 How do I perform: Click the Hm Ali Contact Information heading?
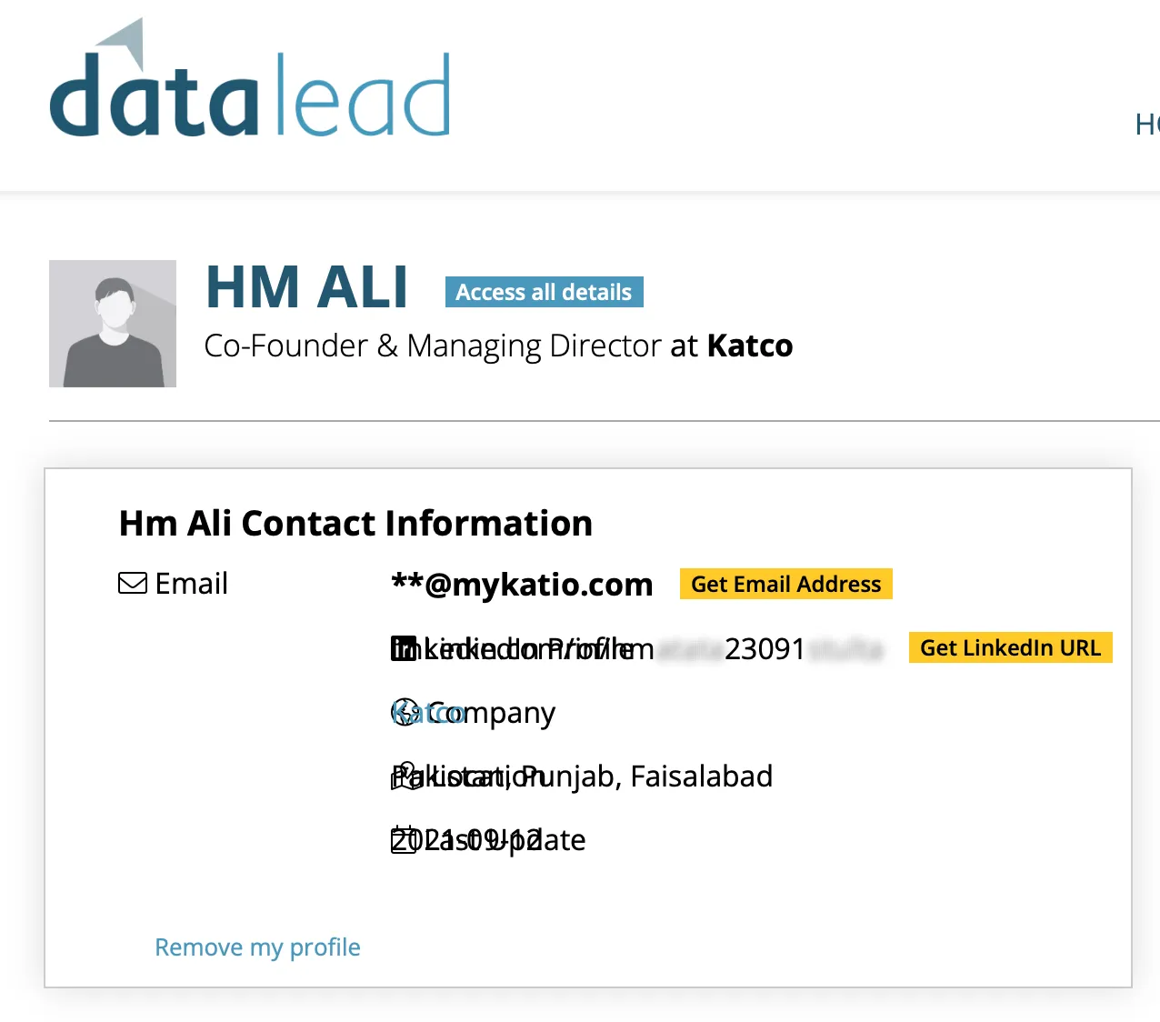coord(355,524)
